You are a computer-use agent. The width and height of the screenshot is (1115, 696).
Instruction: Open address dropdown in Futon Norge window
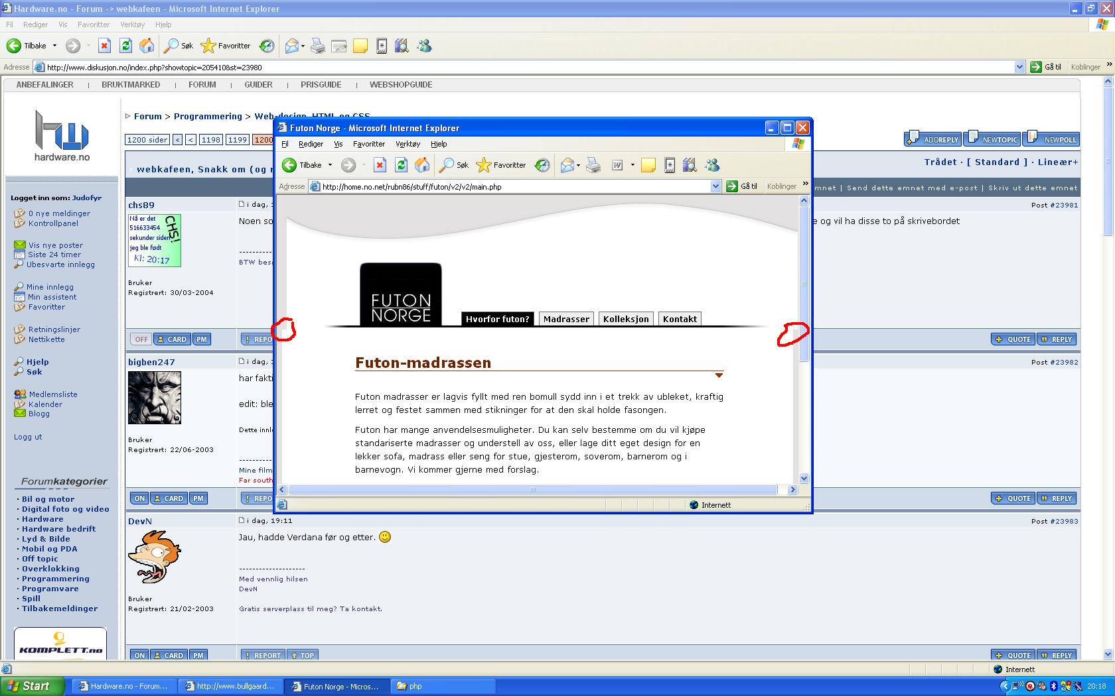[x=715, y=186]
